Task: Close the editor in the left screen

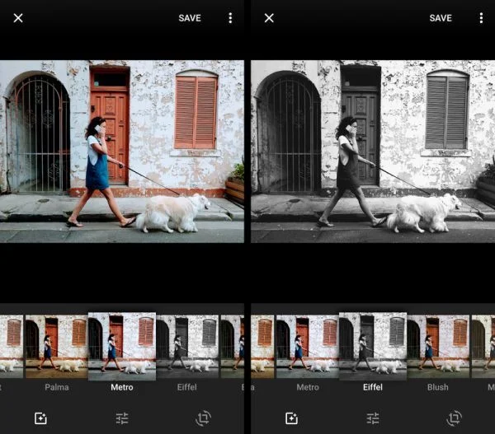Action: pos(18,18)
